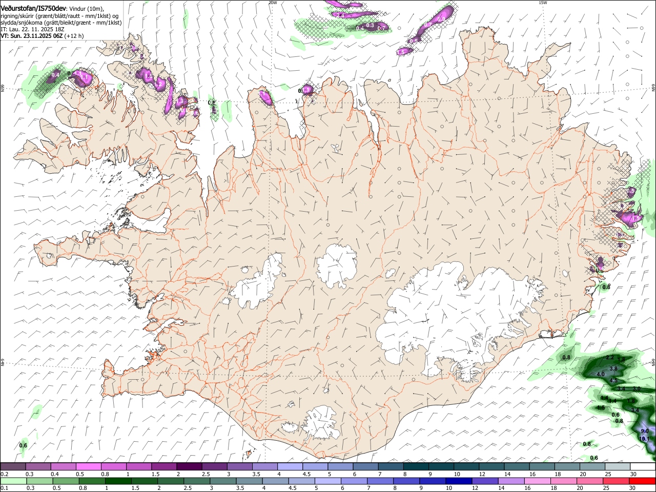Viewport: 656px width, 492px height.
Task: Click the 2.2 precipitation value label
Action: click(610, 357)
